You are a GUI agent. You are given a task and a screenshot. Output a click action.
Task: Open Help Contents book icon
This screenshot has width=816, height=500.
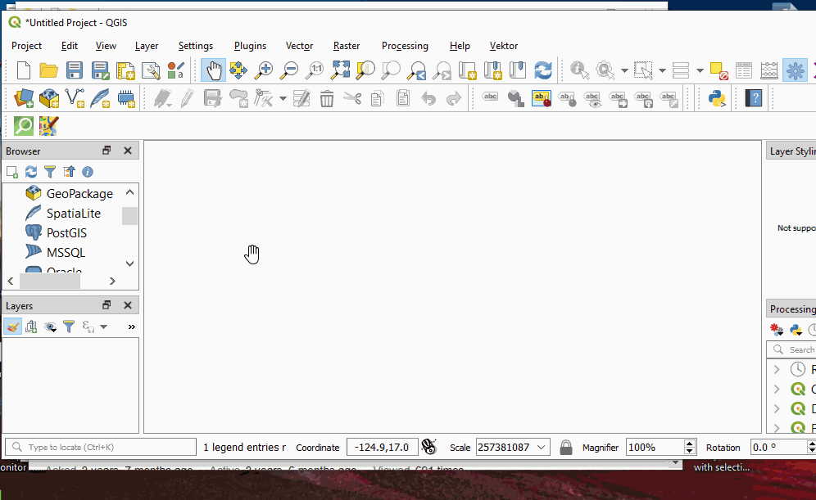(754, 97)
